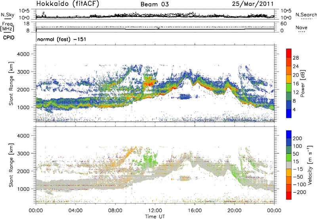The height and width of the screenshot is (219, 317).
Task: Select the 'normal (fast) -151' CPID text
Action: point(62,39)
